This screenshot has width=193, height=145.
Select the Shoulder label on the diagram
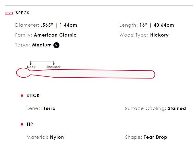click(53, 67)
